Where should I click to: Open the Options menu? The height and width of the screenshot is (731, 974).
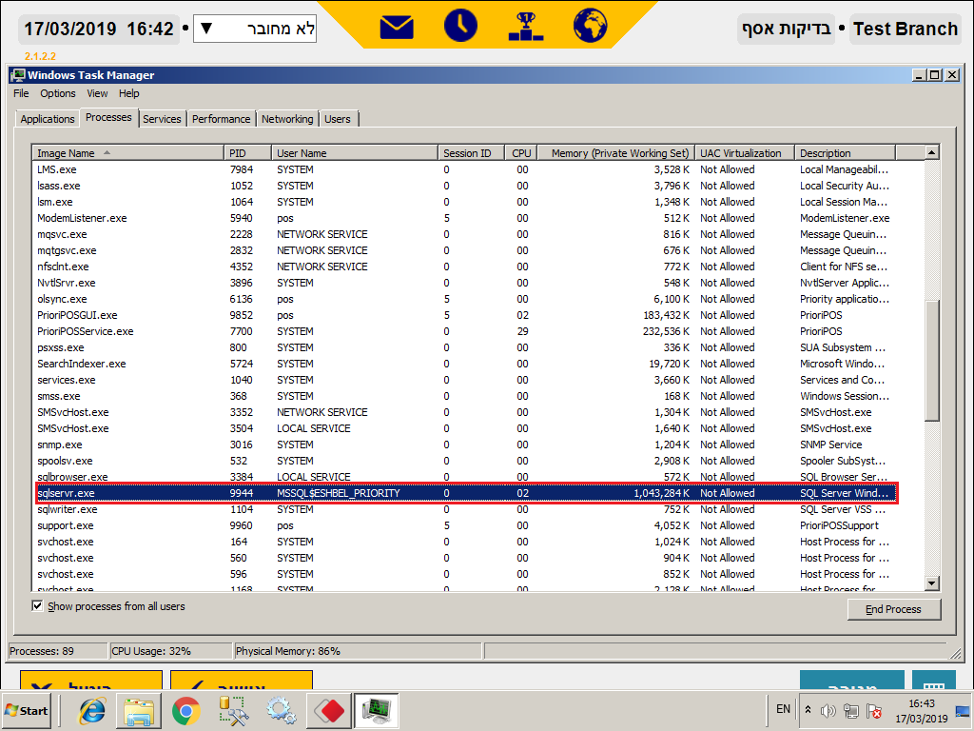point(58,93)
